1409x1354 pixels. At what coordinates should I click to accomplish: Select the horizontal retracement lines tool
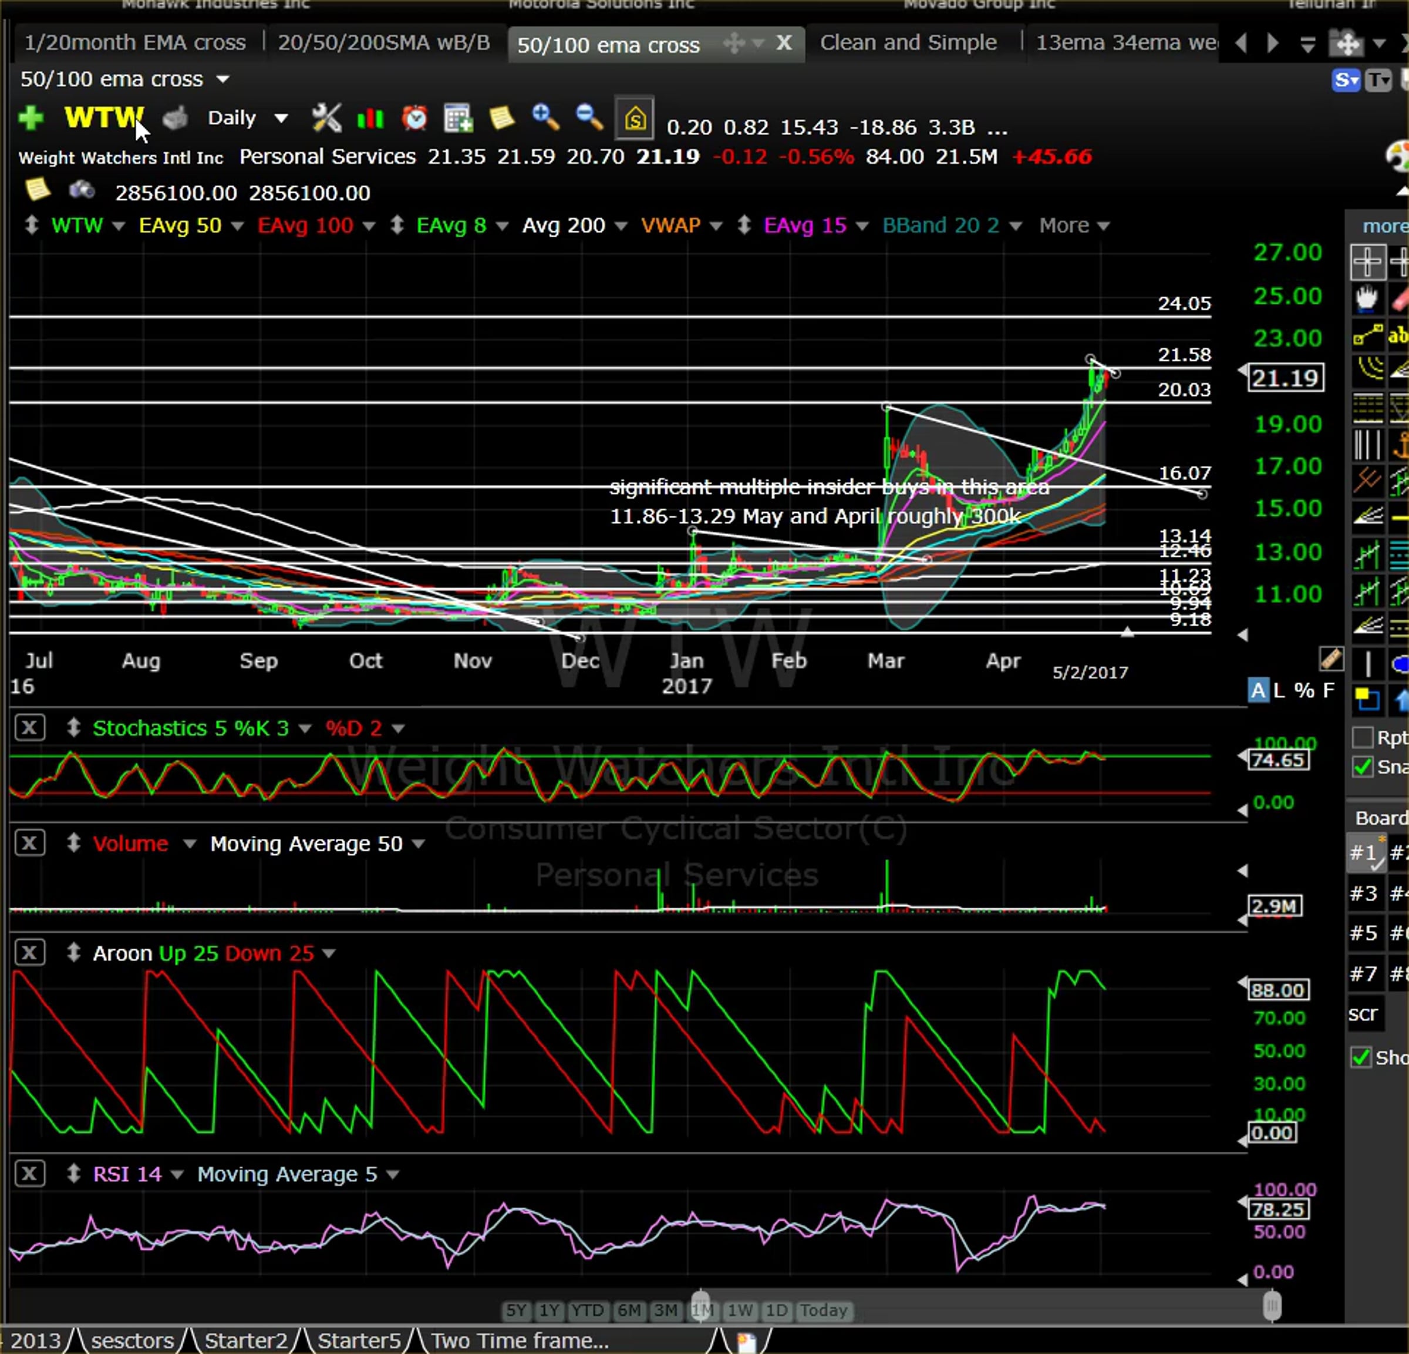click(x=1367, y=408)
